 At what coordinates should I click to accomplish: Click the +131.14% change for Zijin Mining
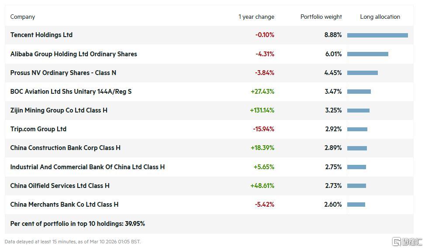pos(262,110)
